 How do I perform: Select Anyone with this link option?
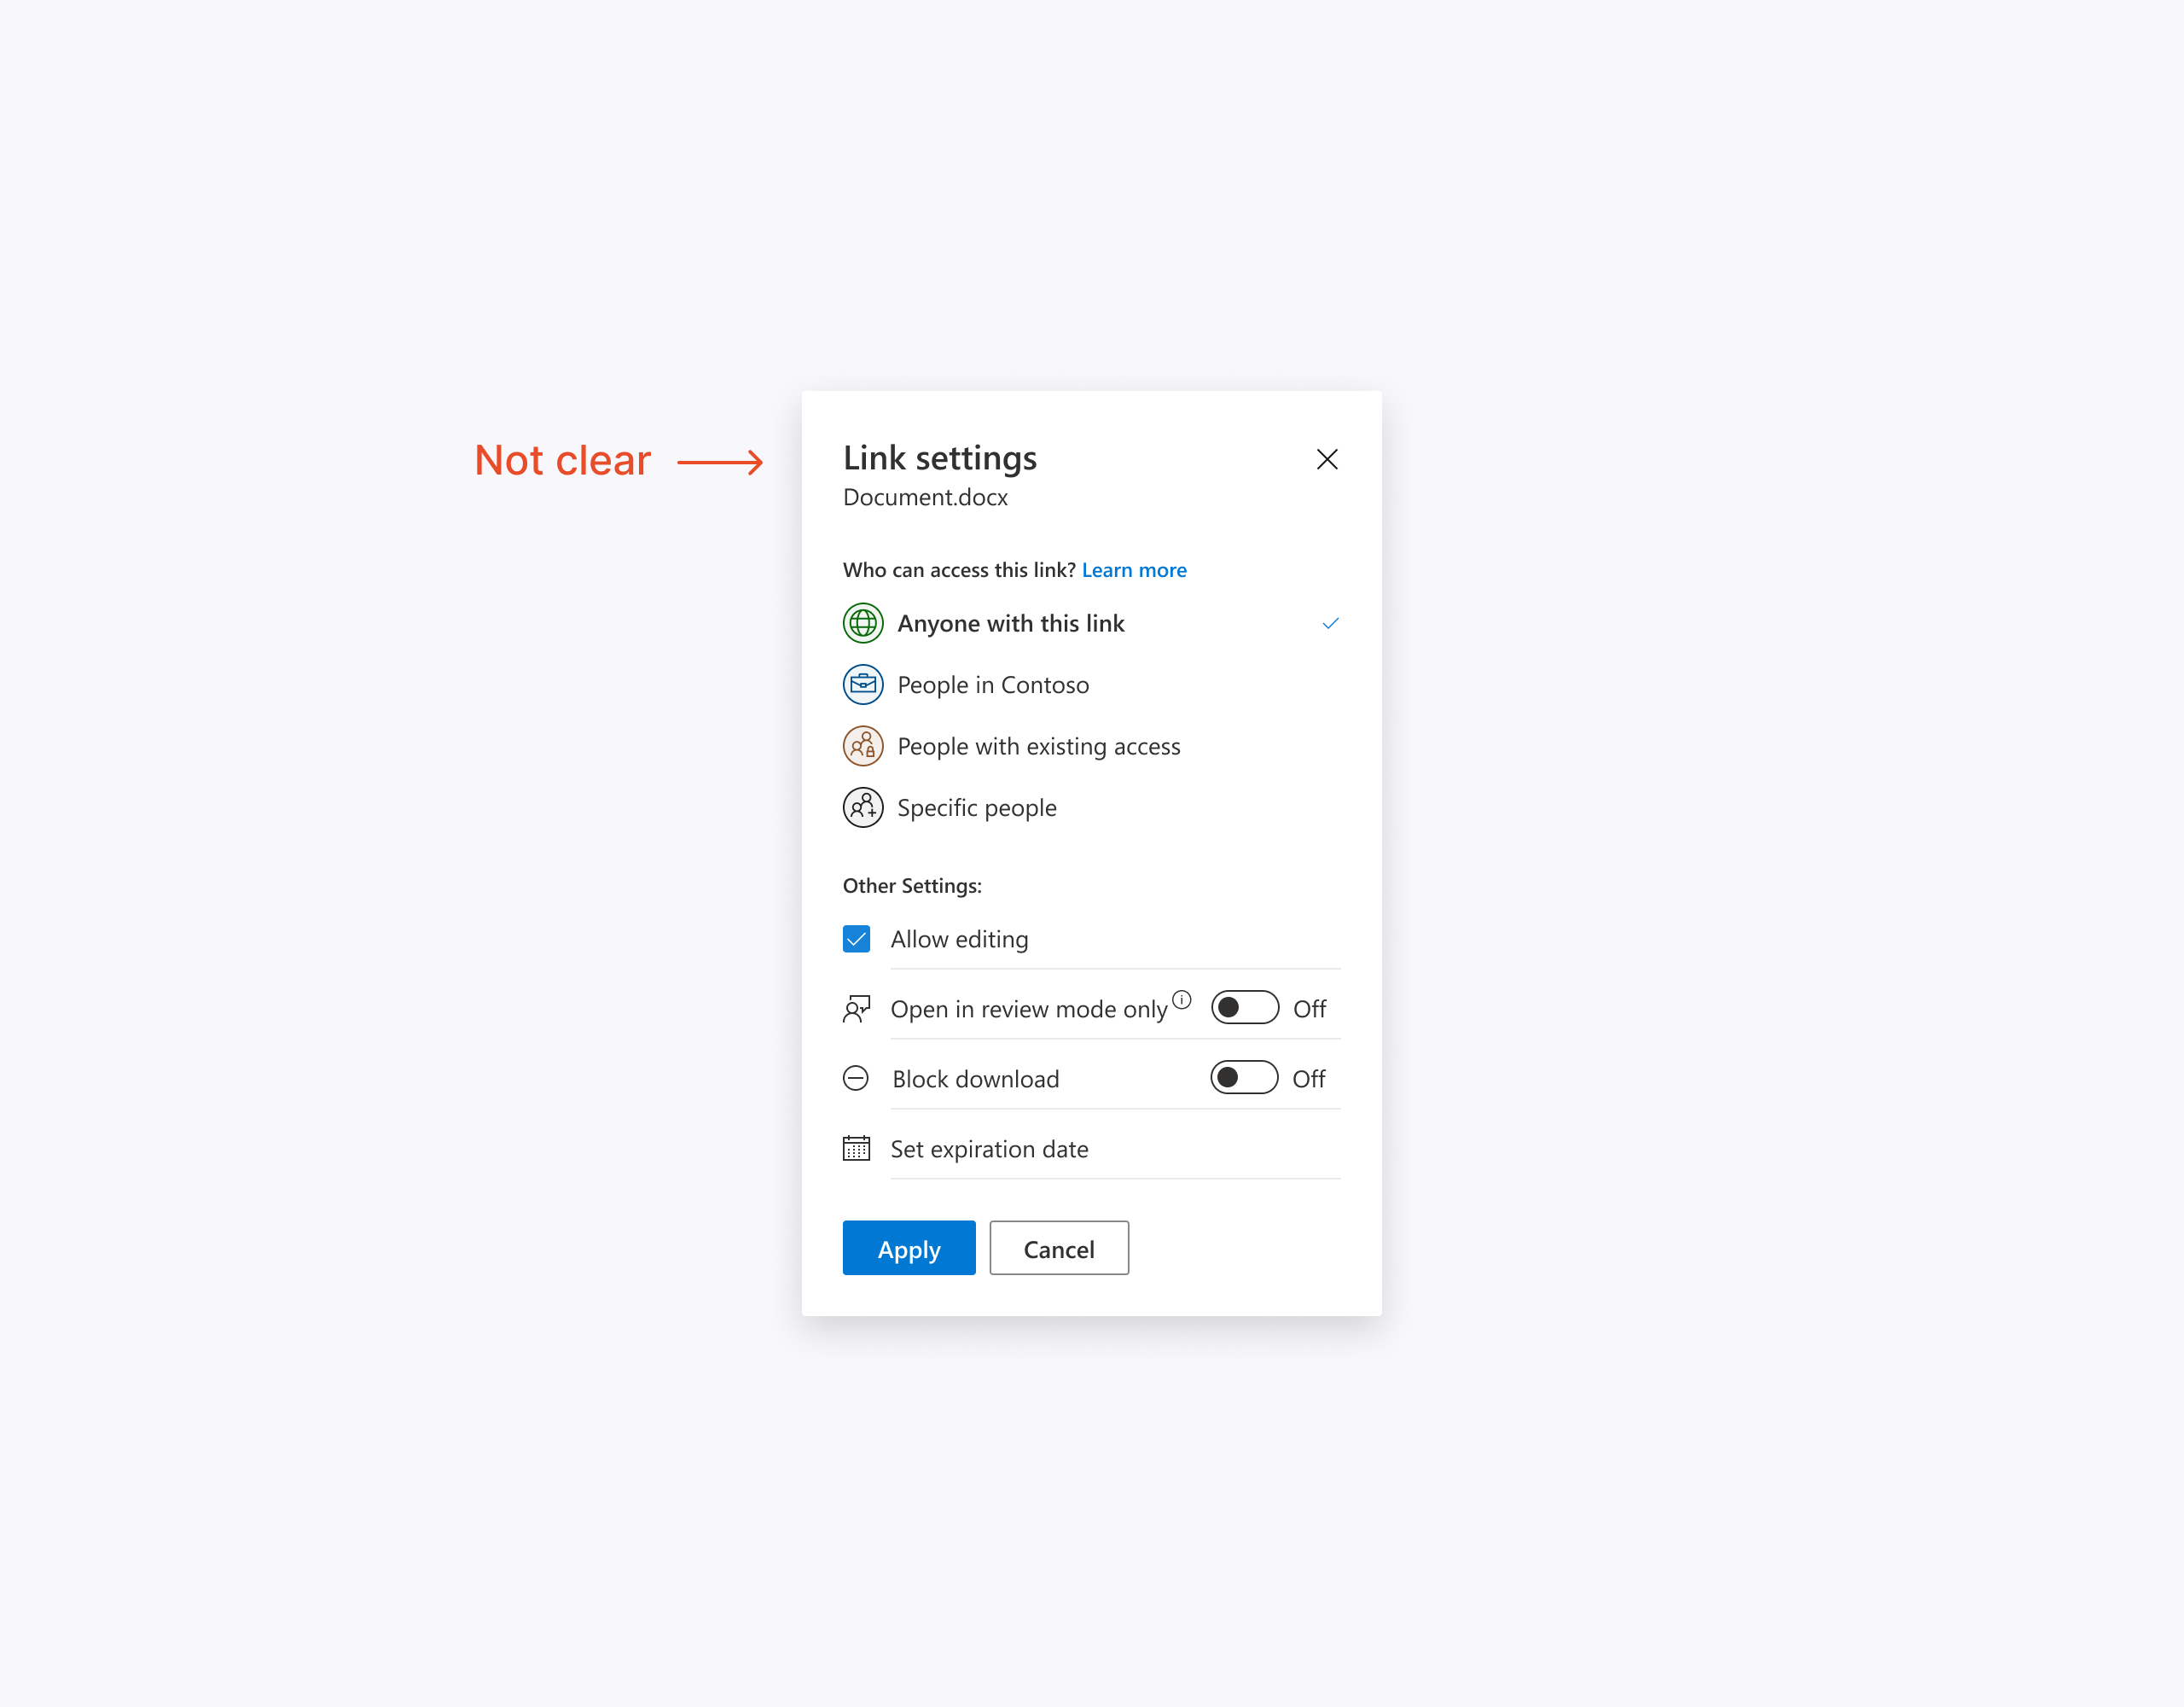click(x=1091, y=623)
